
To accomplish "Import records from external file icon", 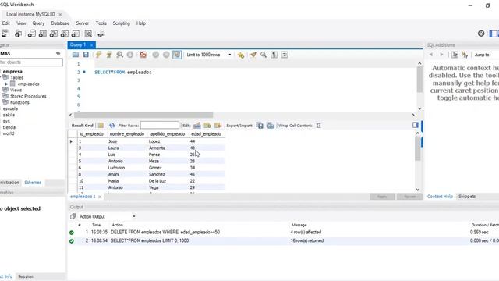I will 271,126.
